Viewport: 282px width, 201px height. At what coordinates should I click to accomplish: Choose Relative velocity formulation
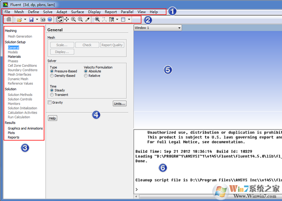86,76
